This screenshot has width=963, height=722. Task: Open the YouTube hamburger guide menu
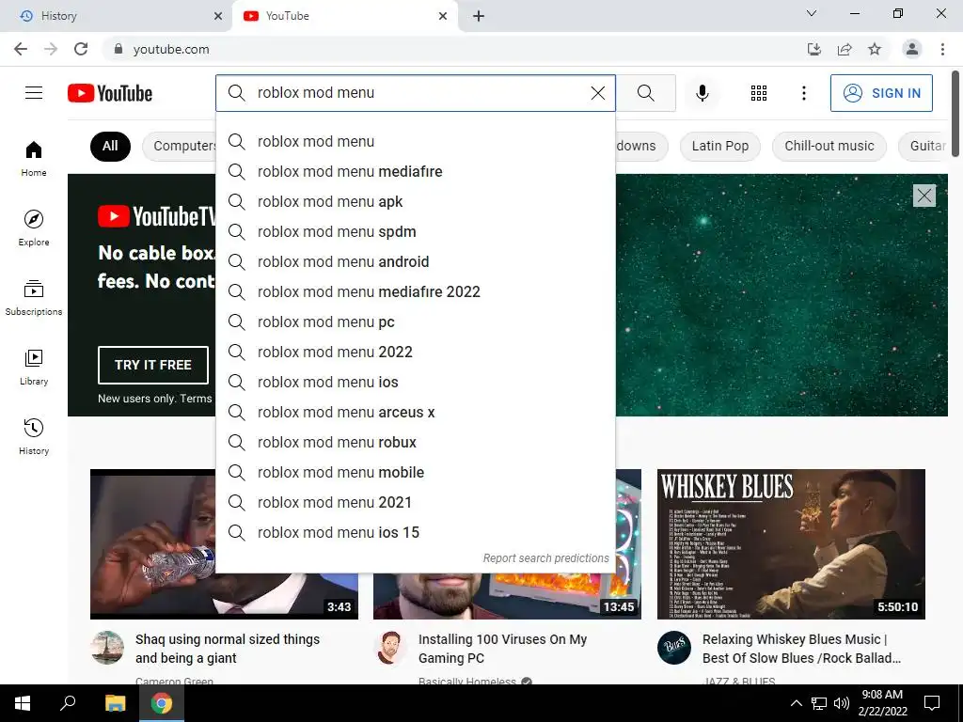coord(34,93)
